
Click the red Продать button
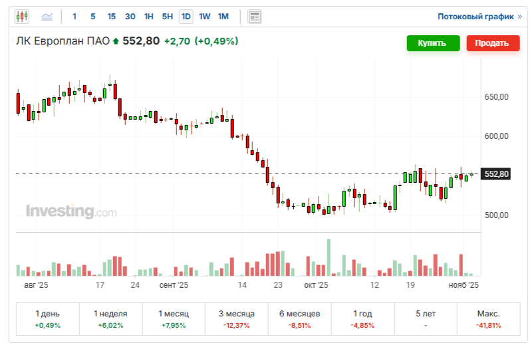click(493, 43)
